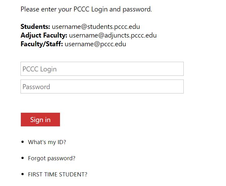Click the bullet beside FIRST TIME STUDENT?
This screenshot has height=186, width=226.
22,174
